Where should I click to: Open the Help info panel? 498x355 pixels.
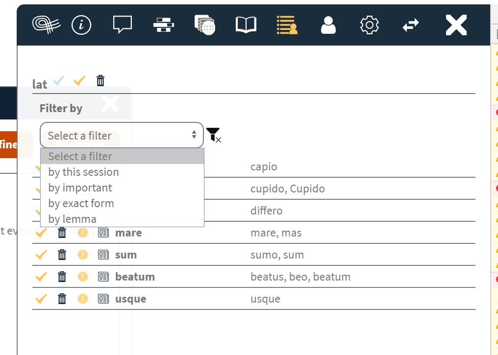(81, 25)
